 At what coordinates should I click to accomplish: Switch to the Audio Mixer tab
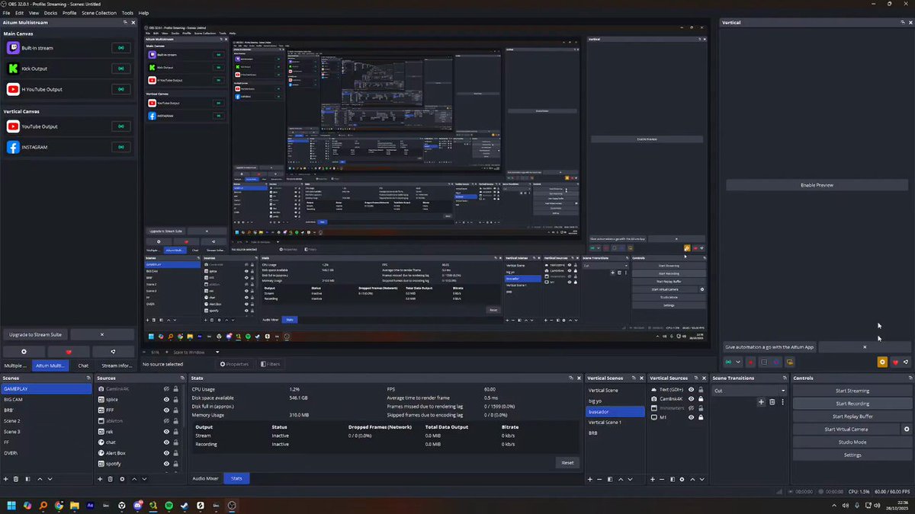205,478
